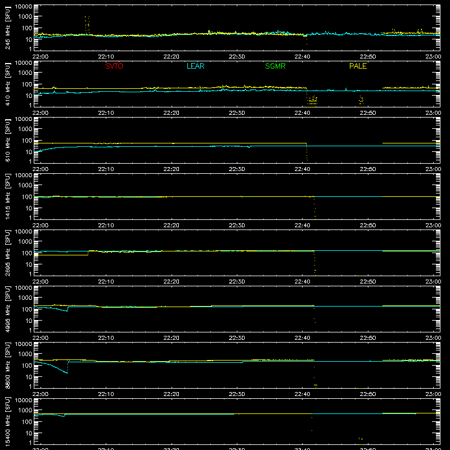The width and height of the screenshot is (450, 450).
Task: Click 22:20 time label below 8800 MHz plot
Action: tap(172, 394)
